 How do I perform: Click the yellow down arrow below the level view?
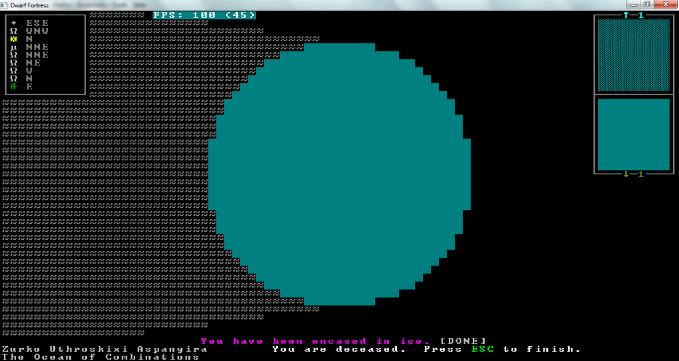[x=626, y=174]
